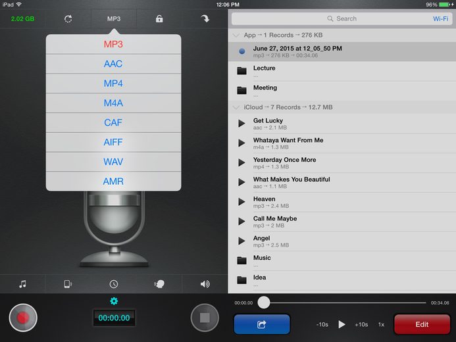Start recording with the red record button
456x342 pixels.
pyautogui.click(x=23, y=318)
